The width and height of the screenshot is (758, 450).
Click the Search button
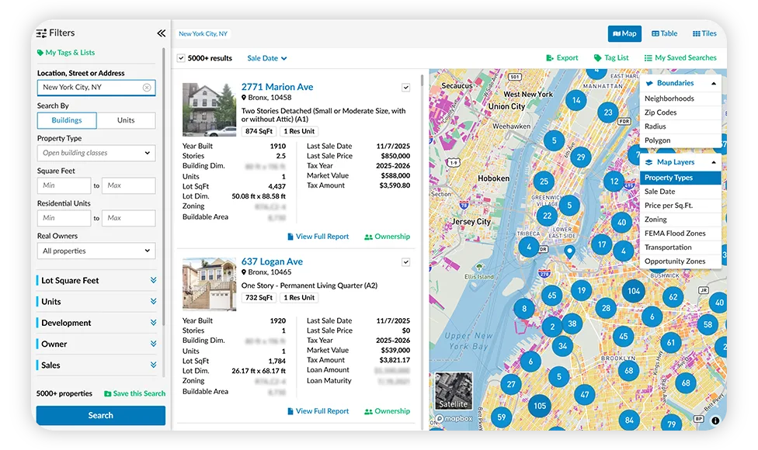(x=100, y=415)
